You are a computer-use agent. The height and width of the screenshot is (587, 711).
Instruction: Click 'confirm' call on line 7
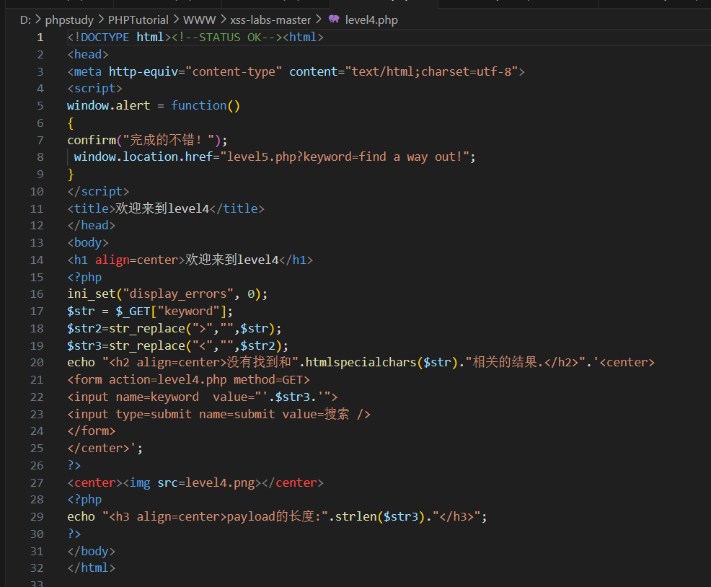click(91, 140)
